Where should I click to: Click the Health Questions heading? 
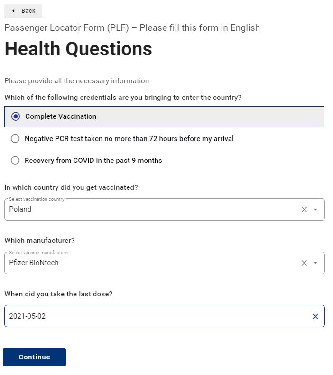[x=78, y=49]
